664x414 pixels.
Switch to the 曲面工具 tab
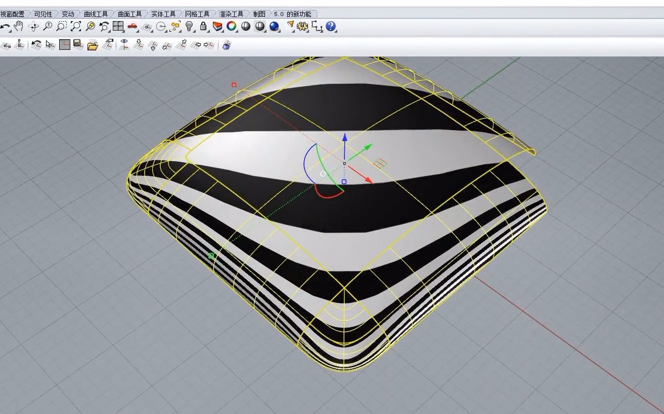point(130,14)
